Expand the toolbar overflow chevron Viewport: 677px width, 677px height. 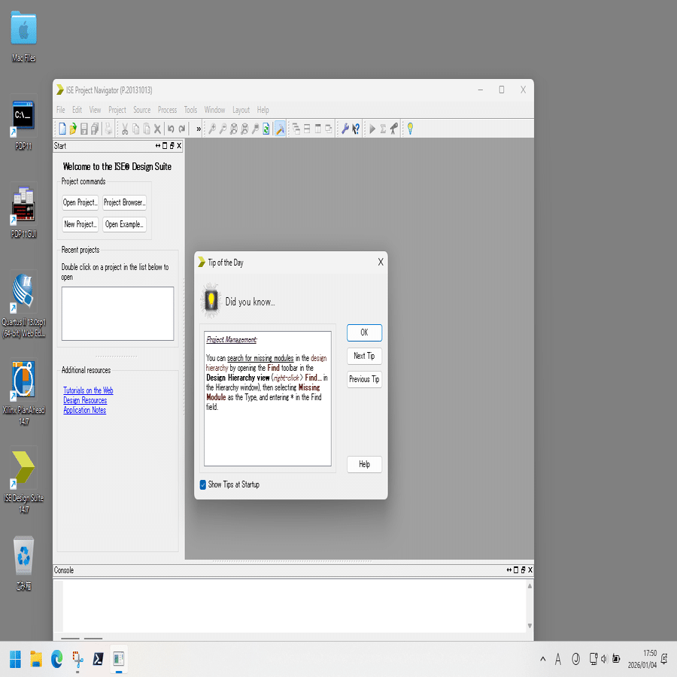(199, 129)
